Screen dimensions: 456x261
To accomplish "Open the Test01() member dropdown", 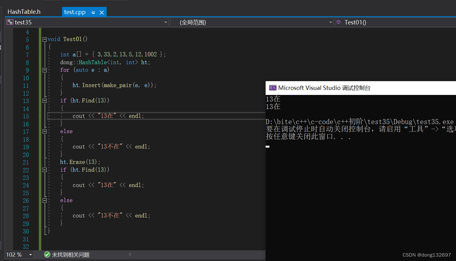I will pyautogui.click(x=395, y=22).
